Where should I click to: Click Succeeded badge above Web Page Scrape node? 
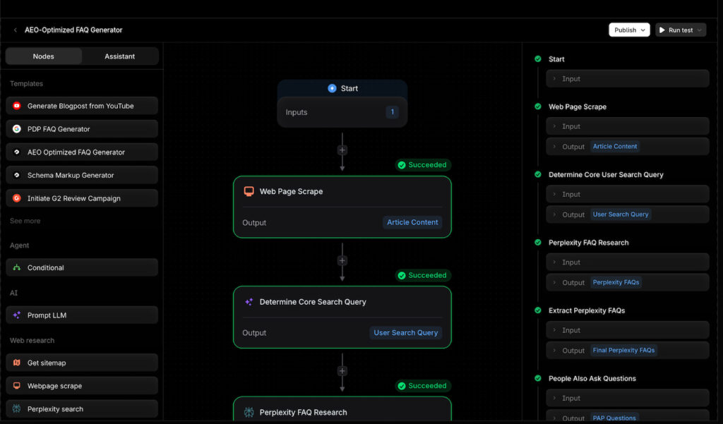[423, 165]
